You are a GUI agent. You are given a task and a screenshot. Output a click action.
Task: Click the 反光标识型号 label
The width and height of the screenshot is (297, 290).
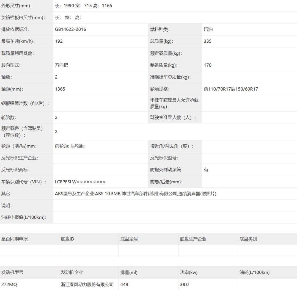click(x=164, y=158)
